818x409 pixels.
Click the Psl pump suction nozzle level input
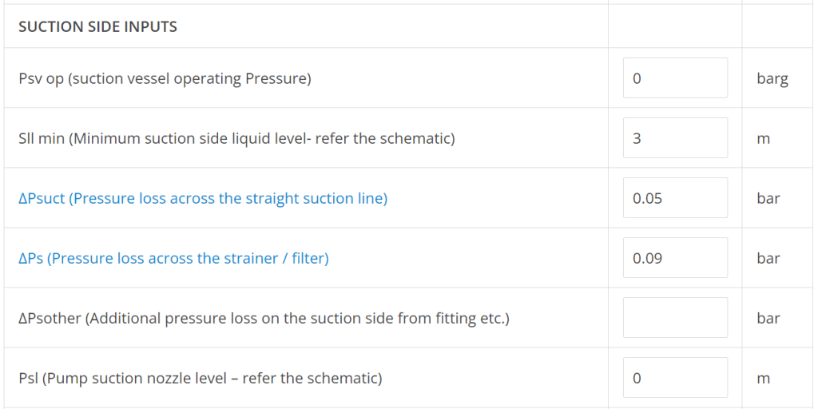coord(675,378)
